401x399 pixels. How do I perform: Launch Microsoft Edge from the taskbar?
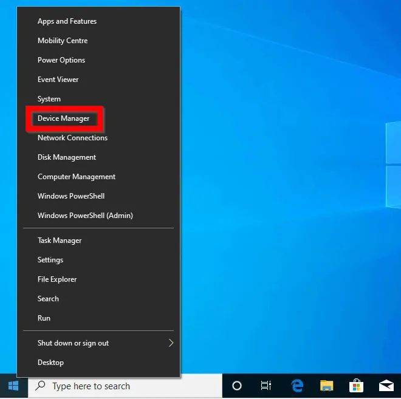(297, 386)
